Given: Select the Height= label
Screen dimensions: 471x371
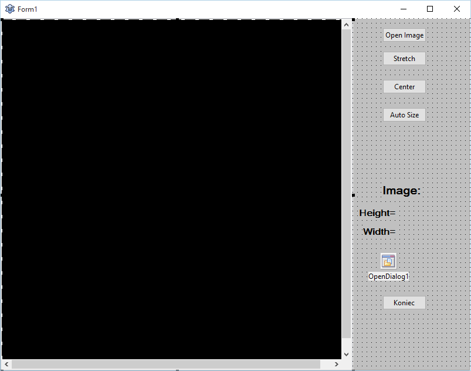Looking at the screenshot, I should 377,213.
